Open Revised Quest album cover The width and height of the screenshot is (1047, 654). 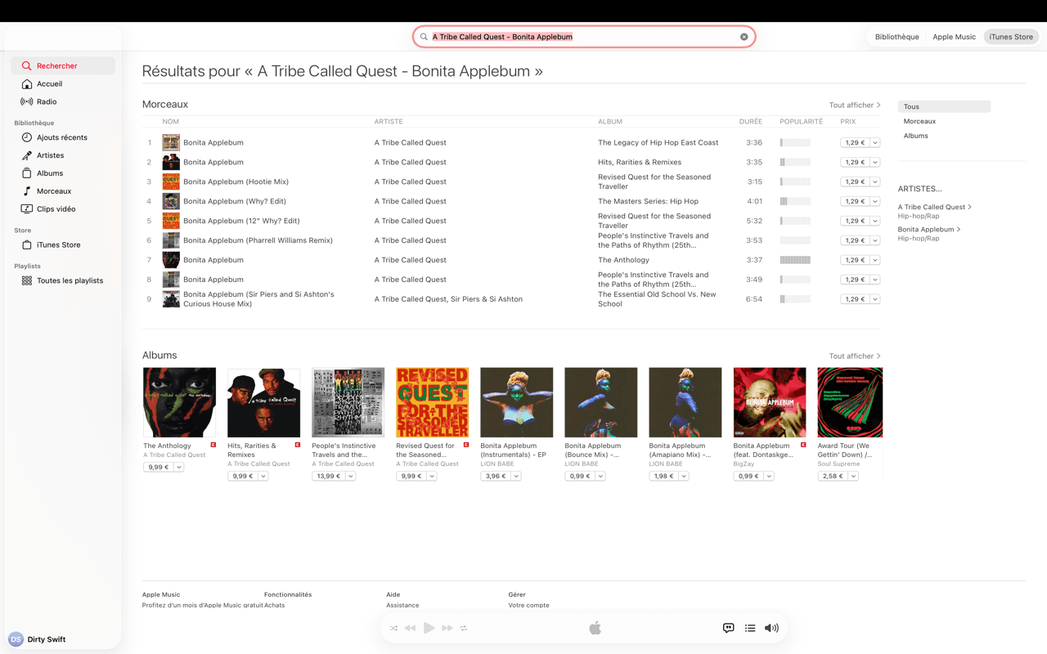click(x=432, y=402)
